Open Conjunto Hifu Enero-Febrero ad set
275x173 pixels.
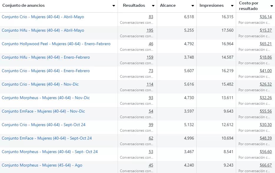(x=46, y=57)
